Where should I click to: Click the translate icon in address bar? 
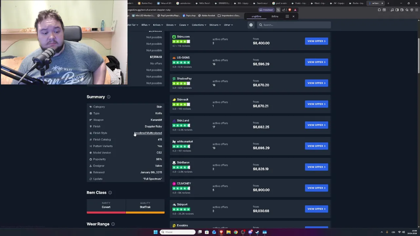278,10
